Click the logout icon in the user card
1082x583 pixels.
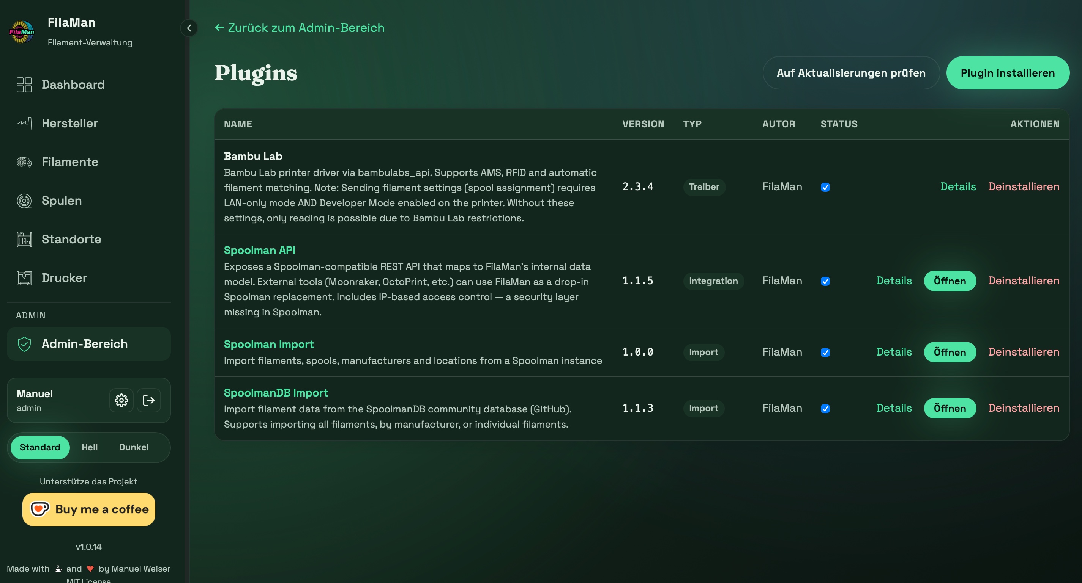149,400
